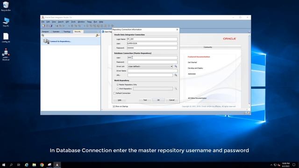
Task: Select the config_txt file on desktop
Action: [6, 38]
